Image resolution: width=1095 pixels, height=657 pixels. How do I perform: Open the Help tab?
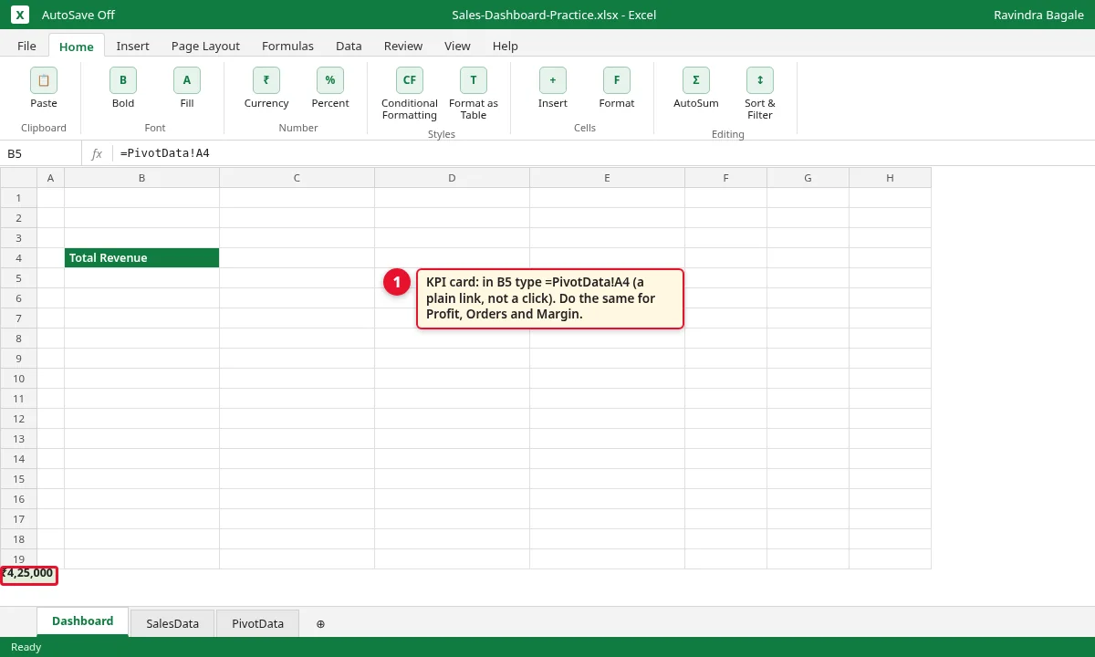[506, 46]
